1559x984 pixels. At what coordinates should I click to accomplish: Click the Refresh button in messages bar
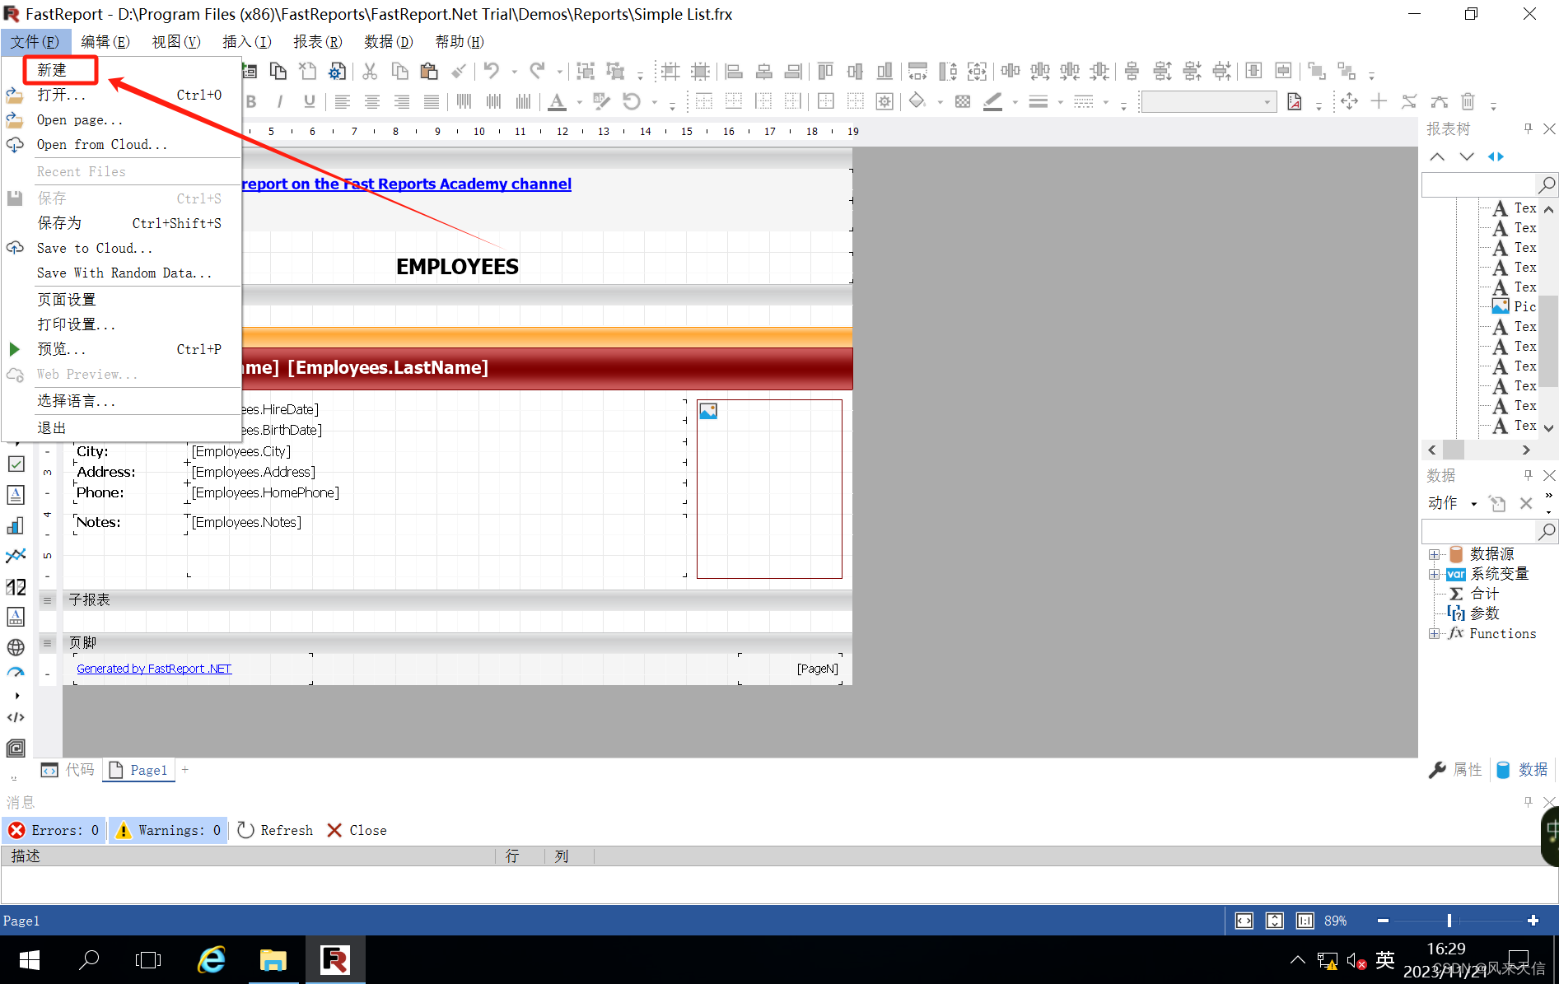pos(274,830)
